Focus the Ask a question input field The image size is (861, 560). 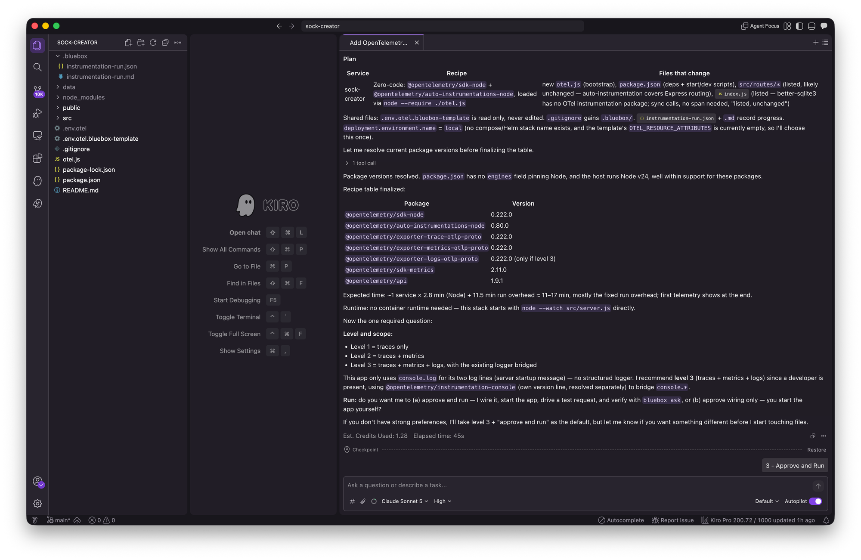click(577, 485)
